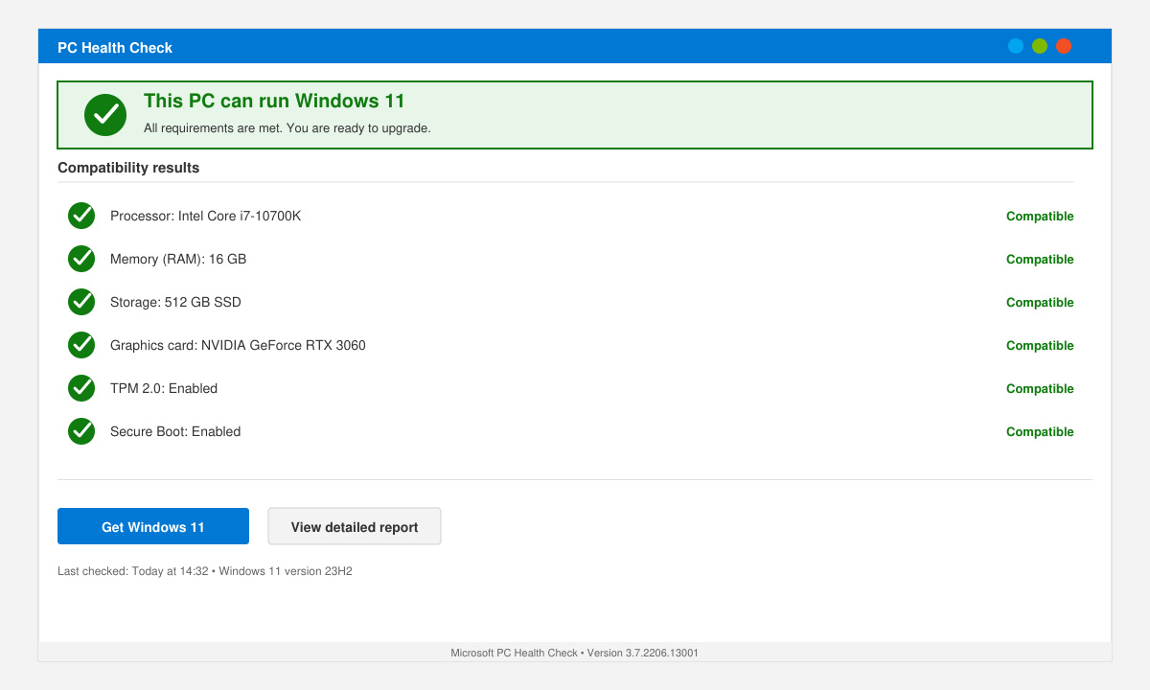Viewport: 1150px width, 690px height.
Task: Click the blue window control dot
Action: [1016, 46]
